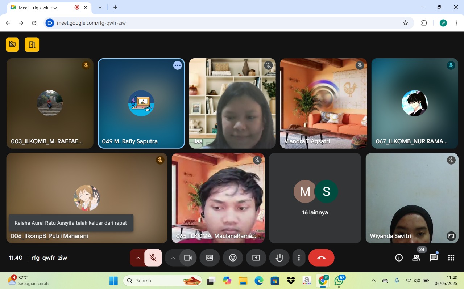Expand audio settings arrow beside microphone
The width and height of the screenshot is (464, 289).
coord(138,258)
